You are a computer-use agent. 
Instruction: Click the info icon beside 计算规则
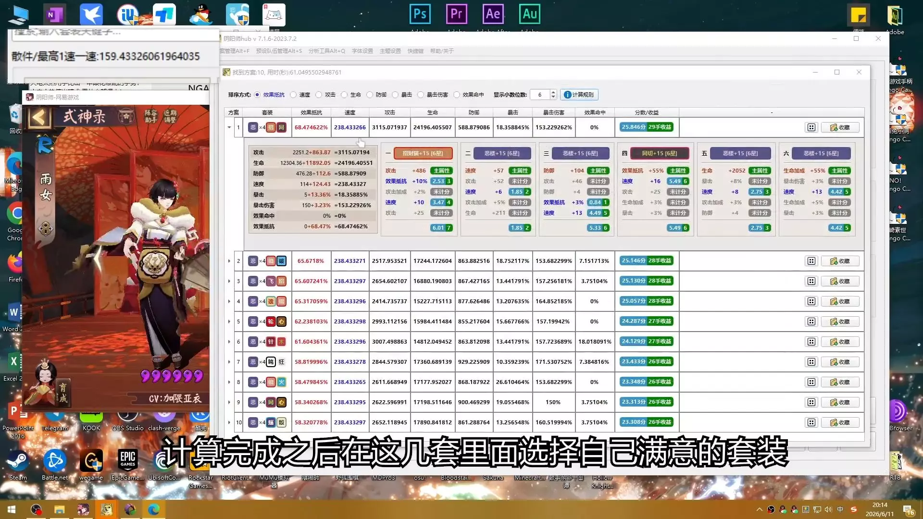567,95
